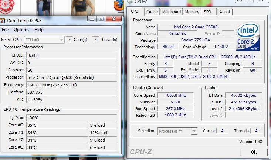
Task: Click the Core #0 3% load value
Action: (x=103, y=125)
